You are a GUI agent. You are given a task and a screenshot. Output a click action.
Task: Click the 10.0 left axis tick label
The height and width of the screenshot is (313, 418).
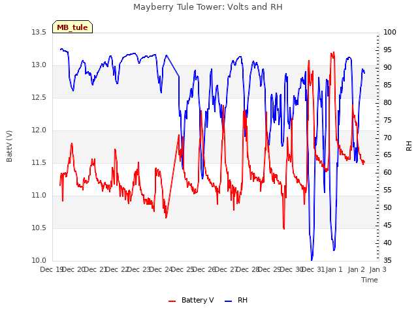pos(39,260)
